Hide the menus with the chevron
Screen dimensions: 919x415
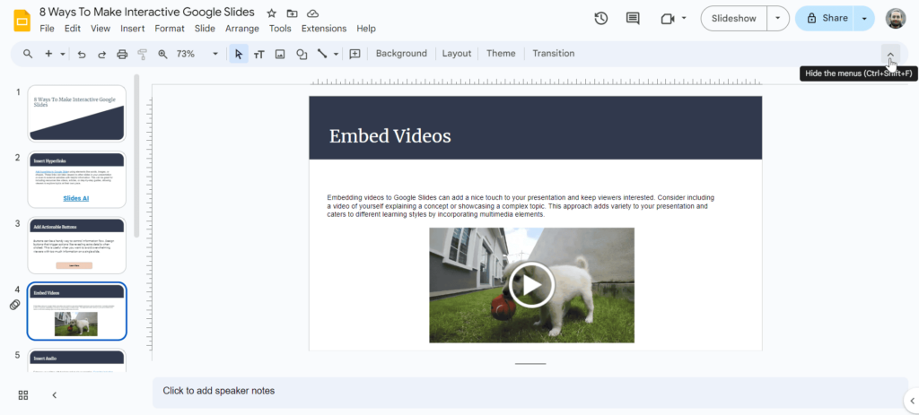[890, 54]
